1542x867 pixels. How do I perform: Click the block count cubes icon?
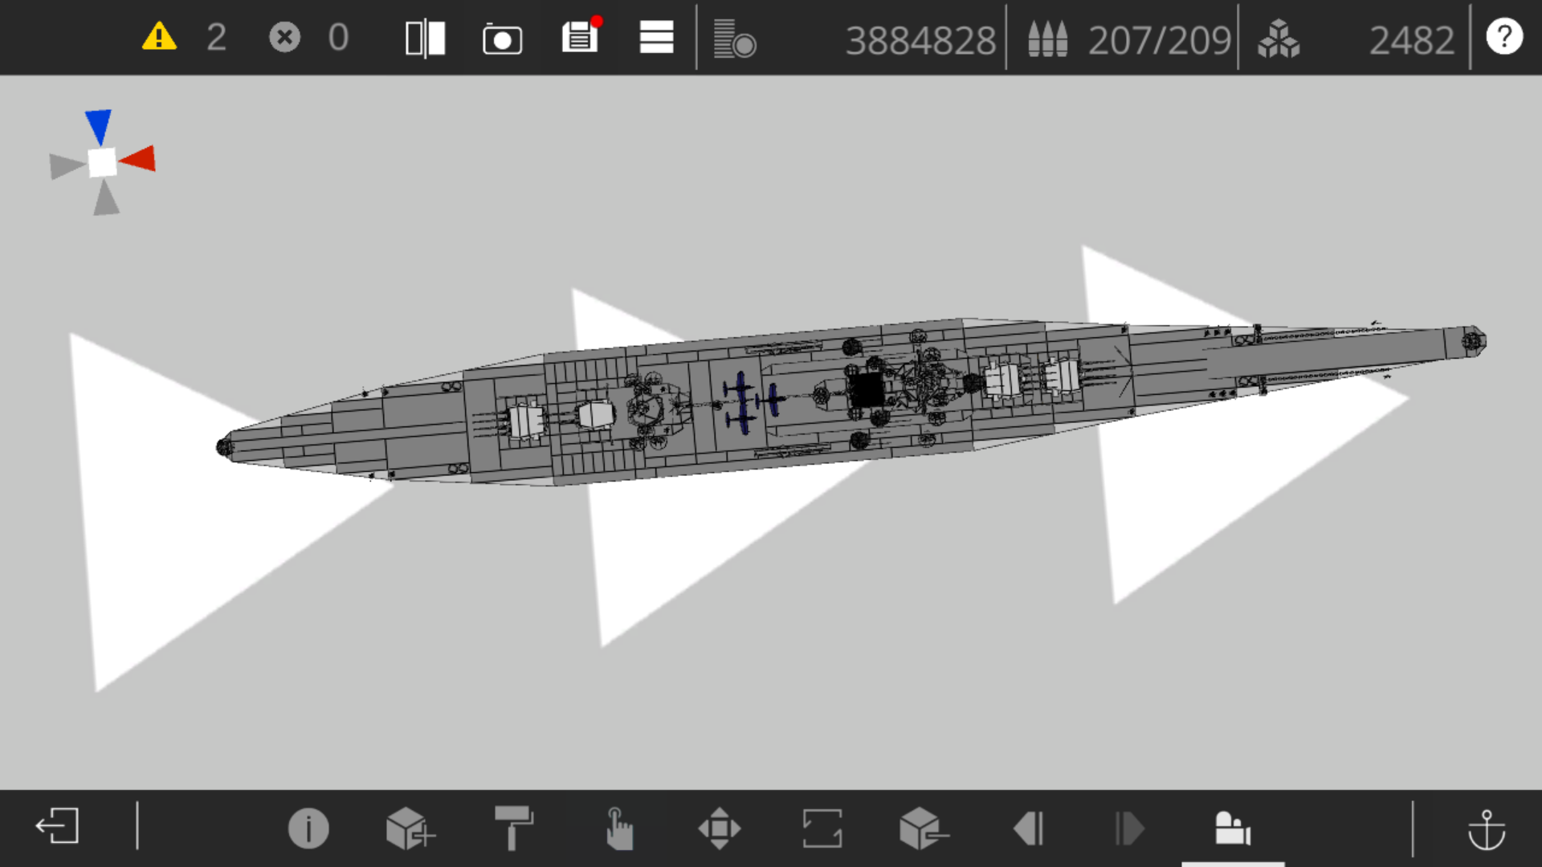pos(1279,39)
